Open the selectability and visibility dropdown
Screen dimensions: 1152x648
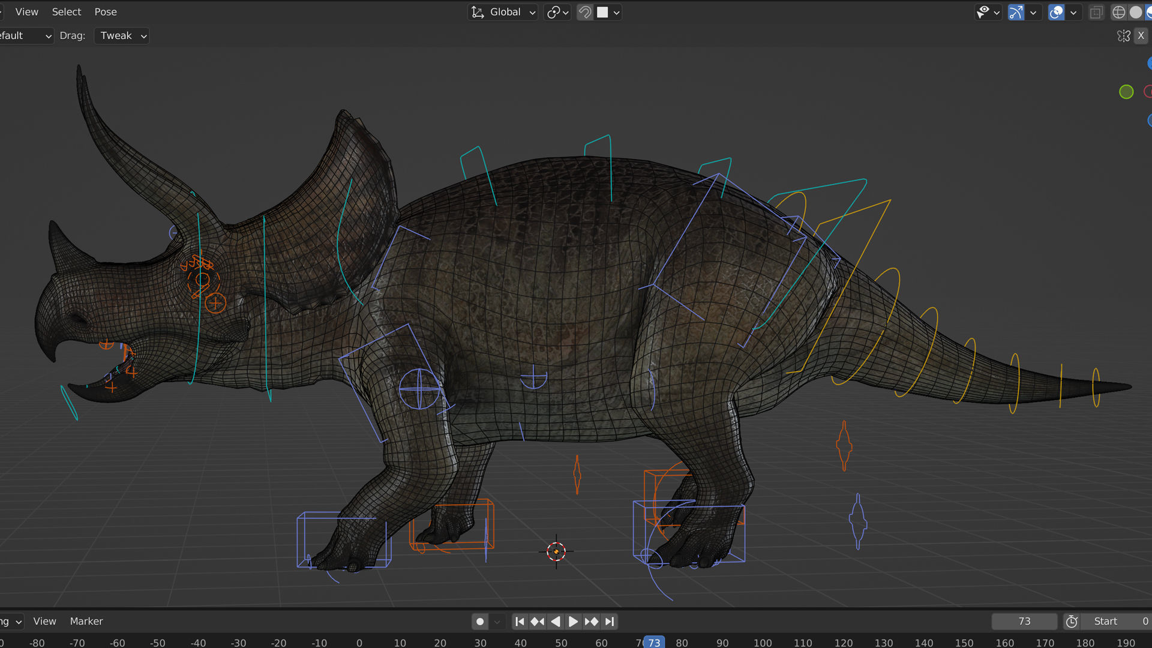(988, 12)
